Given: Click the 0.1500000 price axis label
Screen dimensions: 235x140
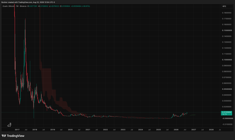Looking at the screenshot, I should (227, 30).
